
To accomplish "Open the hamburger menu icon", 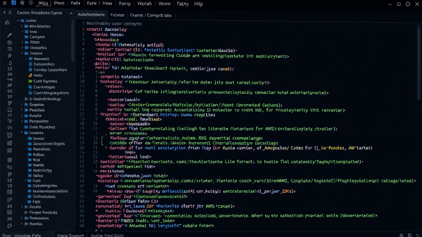I will [5, 3].
